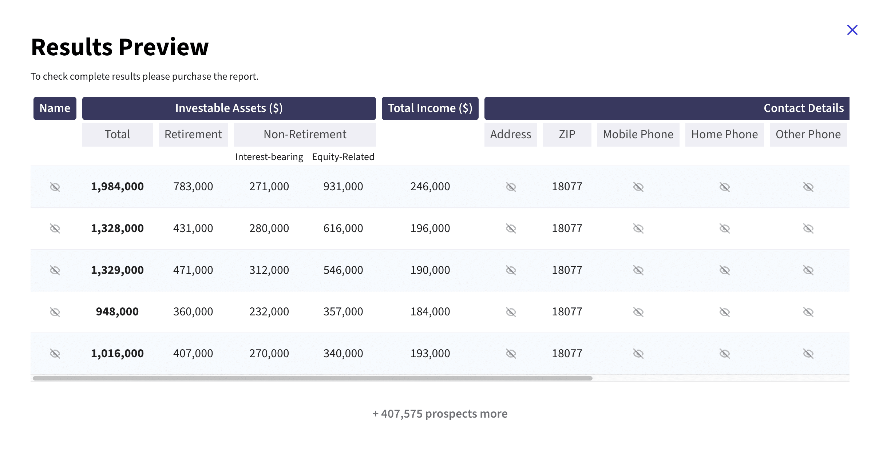Click hidden mobile phone icon for 948,000 row
The width and height of the screenshot is (883, 454).
pos(638,312)
